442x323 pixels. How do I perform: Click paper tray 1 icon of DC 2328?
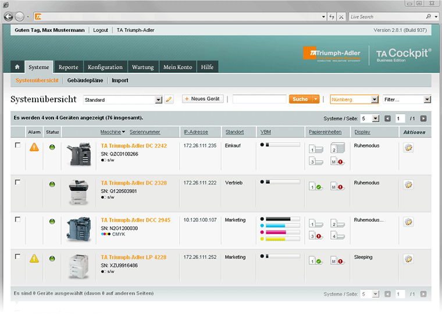click(x=316, y=186)
